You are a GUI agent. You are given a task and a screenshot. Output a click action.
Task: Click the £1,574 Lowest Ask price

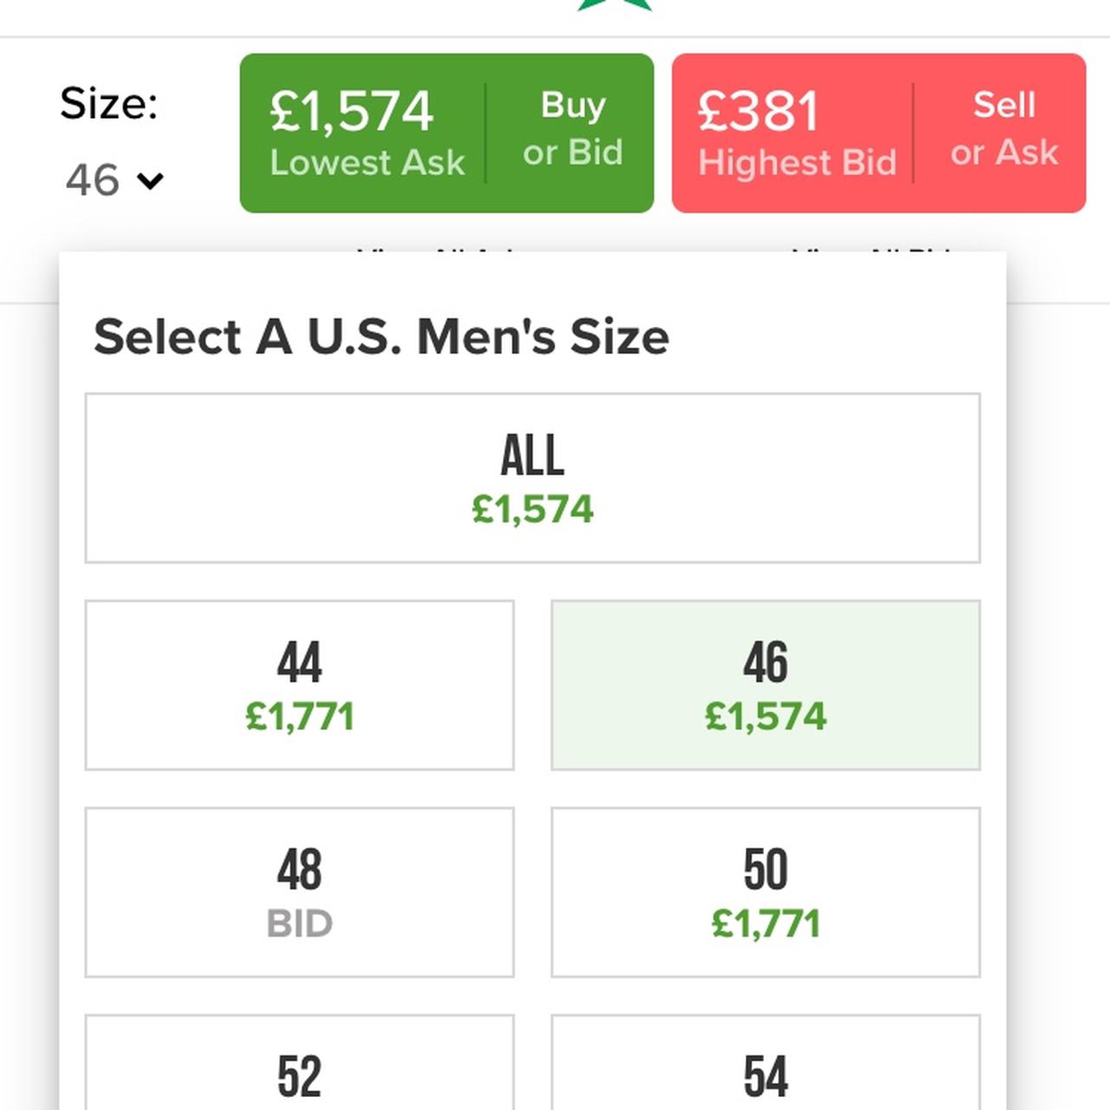click(x=350, y=112)
